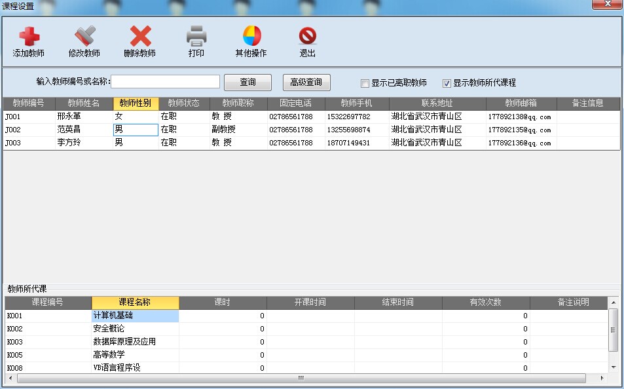624x389 pixels.
Task: Close the course settings window
Action: 607,5
